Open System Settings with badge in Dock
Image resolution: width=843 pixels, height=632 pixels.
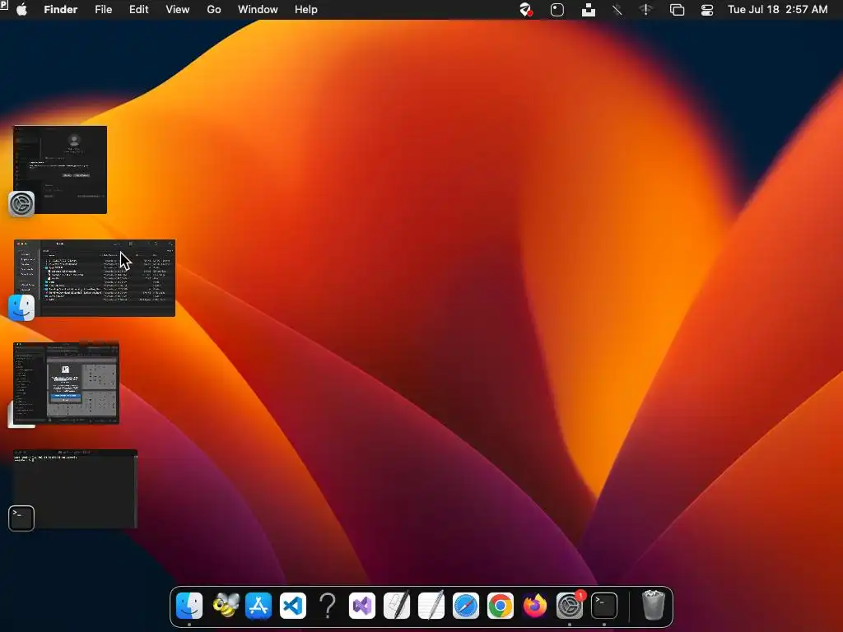[x=570, y=606]
